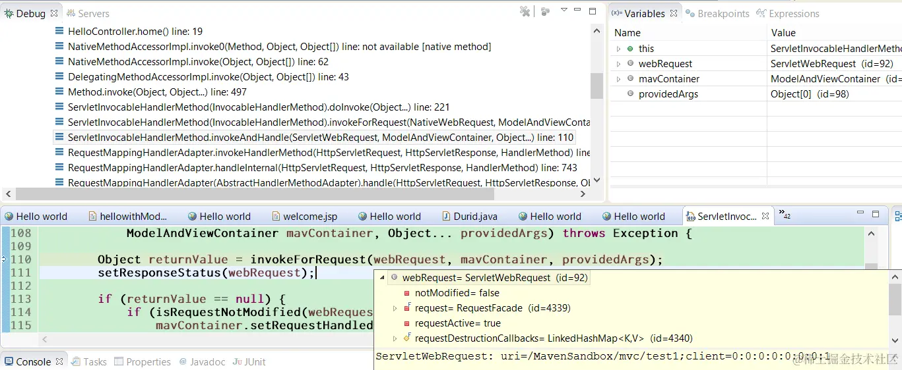
Task: Select the requestActive= true field
Action: [x=458, y=323]
